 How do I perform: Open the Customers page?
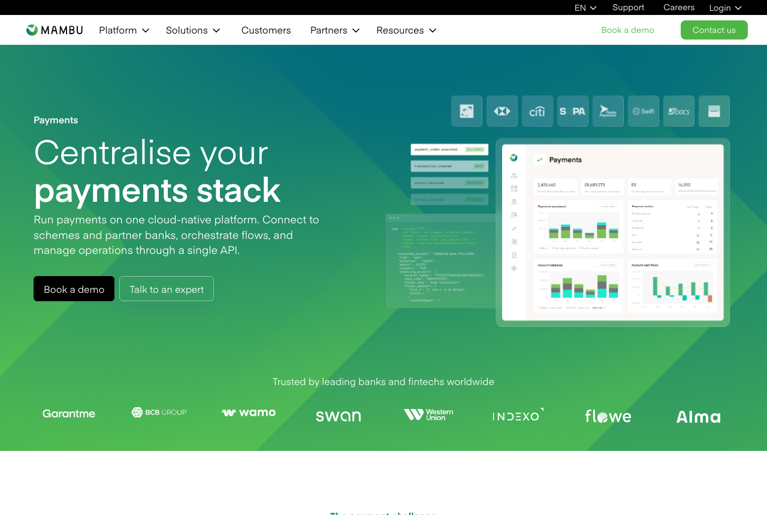click(266, 30)
